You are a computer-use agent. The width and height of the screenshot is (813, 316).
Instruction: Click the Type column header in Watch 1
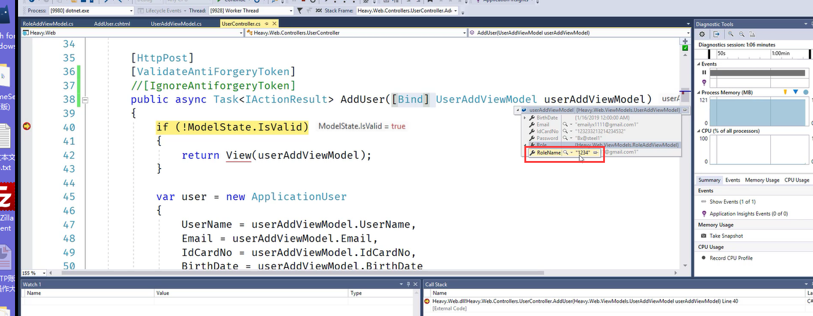[382, 293]
